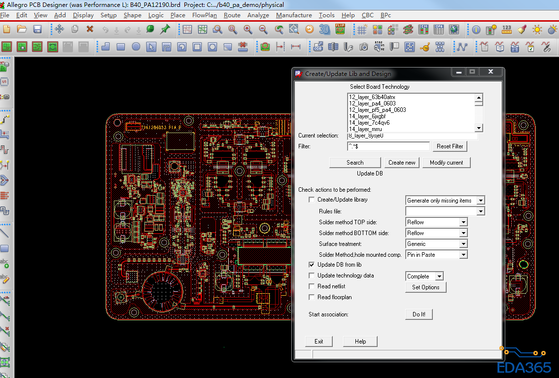Screen dimensions: 559x378
Task: Select the Add Circle shape tool
Action: click(x=136, y=47)
